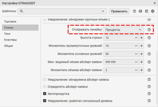Disable Уведомление: сработал сигнальный уровень checkbox

click(x=45, y=101)
